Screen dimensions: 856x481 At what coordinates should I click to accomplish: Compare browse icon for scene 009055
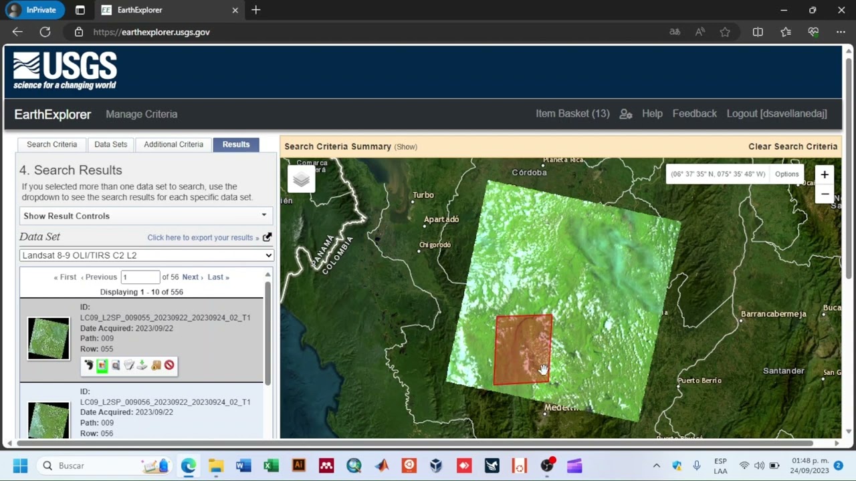tap(116, 365)
